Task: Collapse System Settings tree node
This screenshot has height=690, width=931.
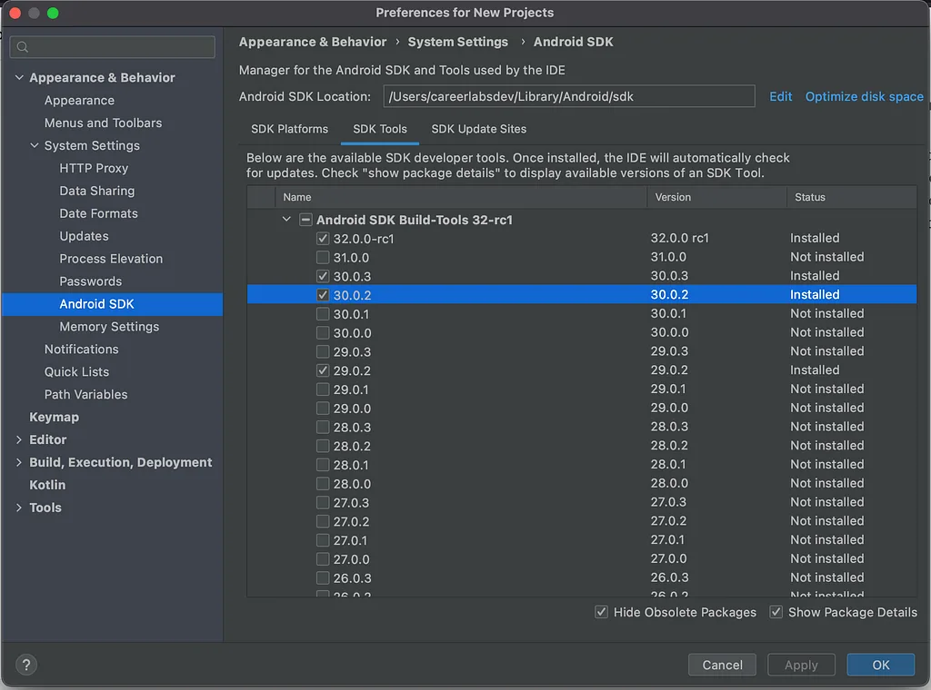Action: 35,145
